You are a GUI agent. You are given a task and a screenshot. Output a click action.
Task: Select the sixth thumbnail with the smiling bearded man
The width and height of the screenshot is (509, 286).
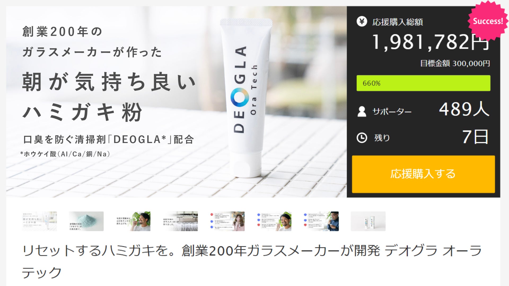[274, 221]
